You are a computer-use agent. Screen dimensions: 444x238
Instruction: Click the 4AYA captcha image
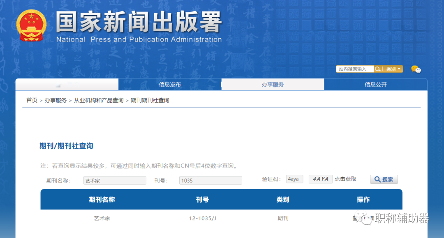320,179
